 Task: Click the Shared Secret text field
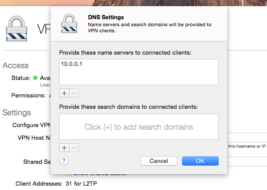point(246,162)
